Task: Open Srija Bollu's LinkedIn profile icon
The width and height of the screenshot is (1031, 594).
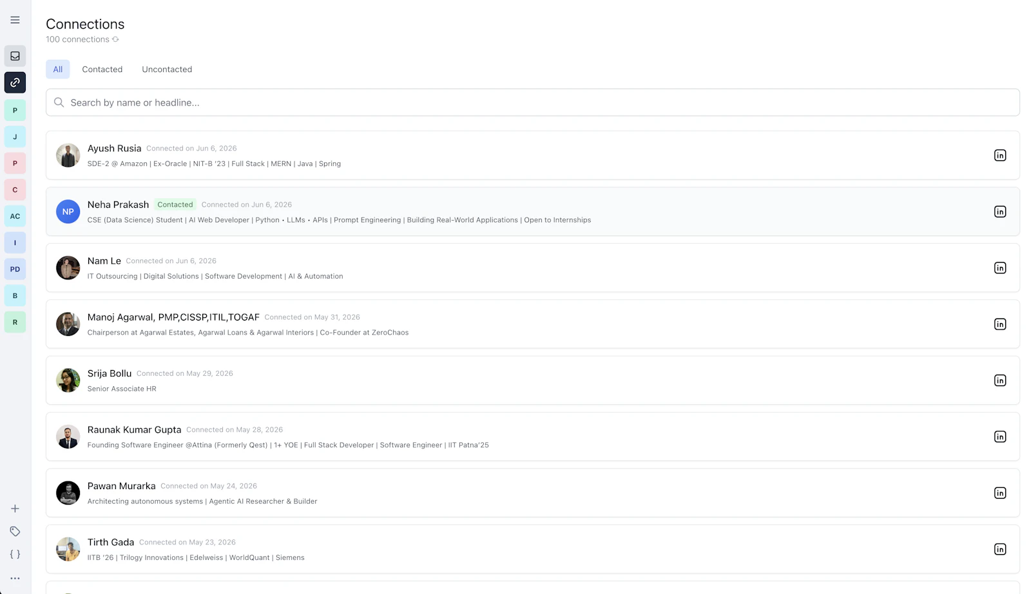Action: [x=999, y=380]
